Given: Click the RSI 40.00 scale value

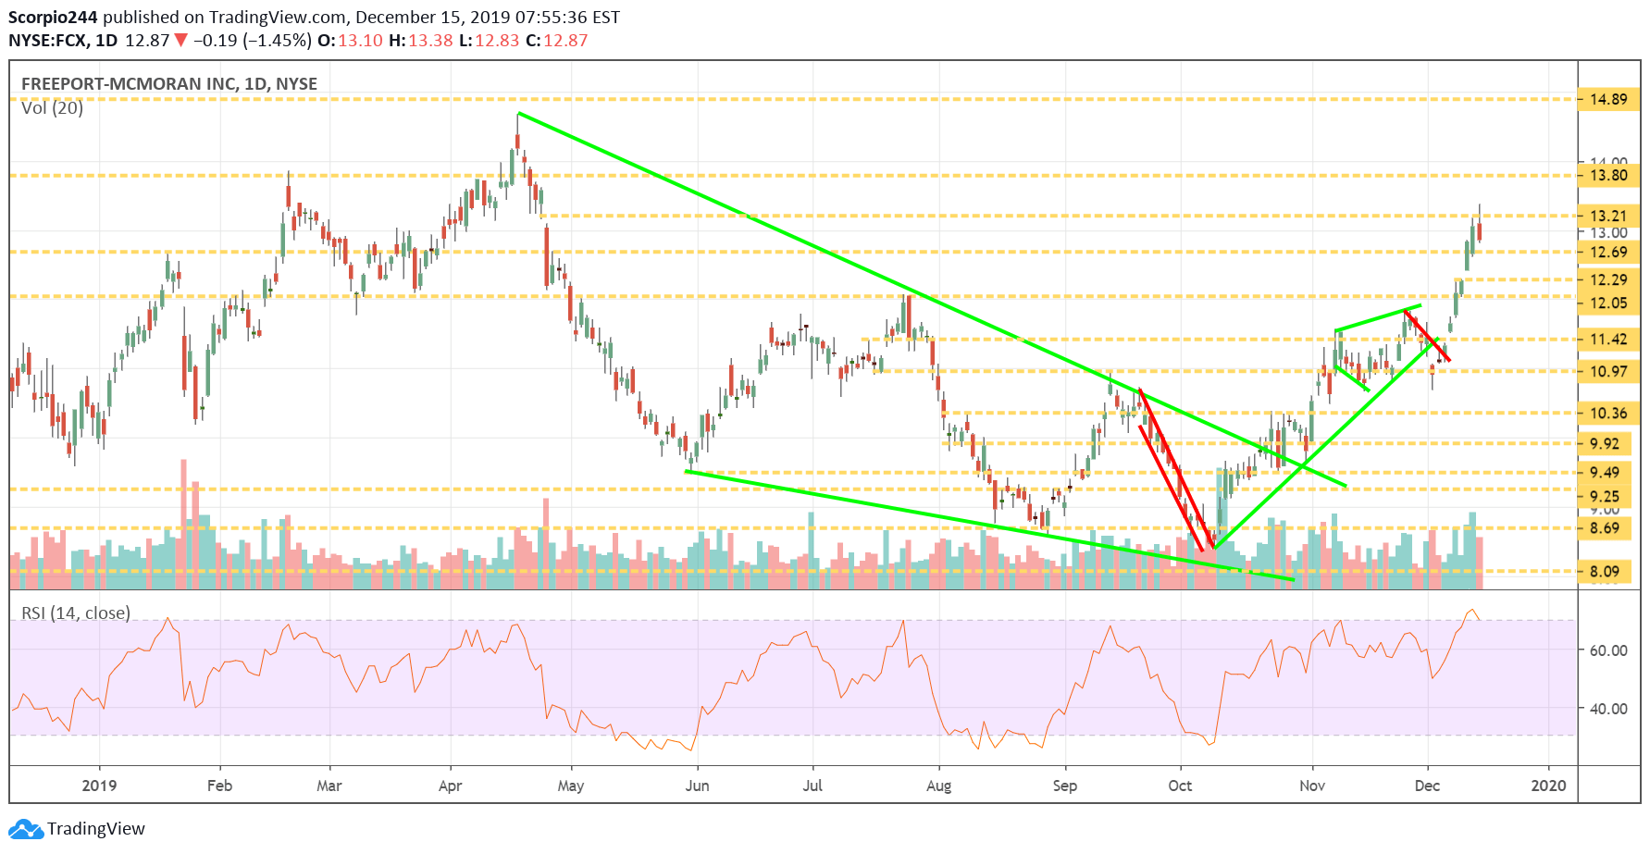Looking at the screenshot, I should point(1608,709).
